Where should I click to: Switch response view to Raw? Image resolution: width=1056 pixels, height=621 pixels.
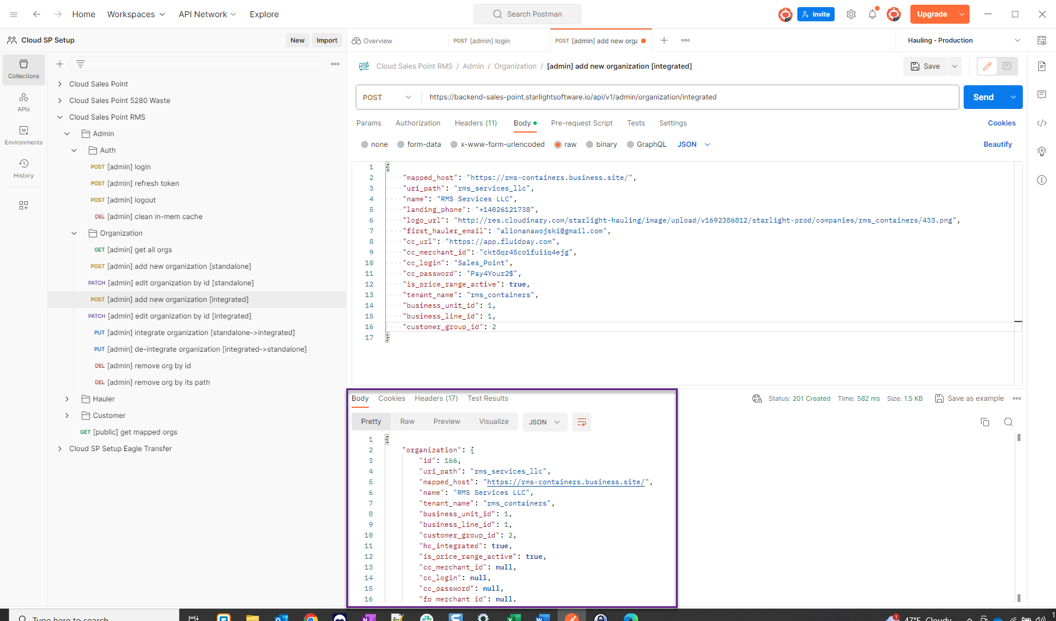(407, 421)
